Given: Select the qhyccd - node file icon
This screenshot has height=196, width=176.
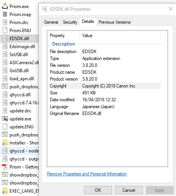Looking at the screenshot, I should [x=5, y=151].
